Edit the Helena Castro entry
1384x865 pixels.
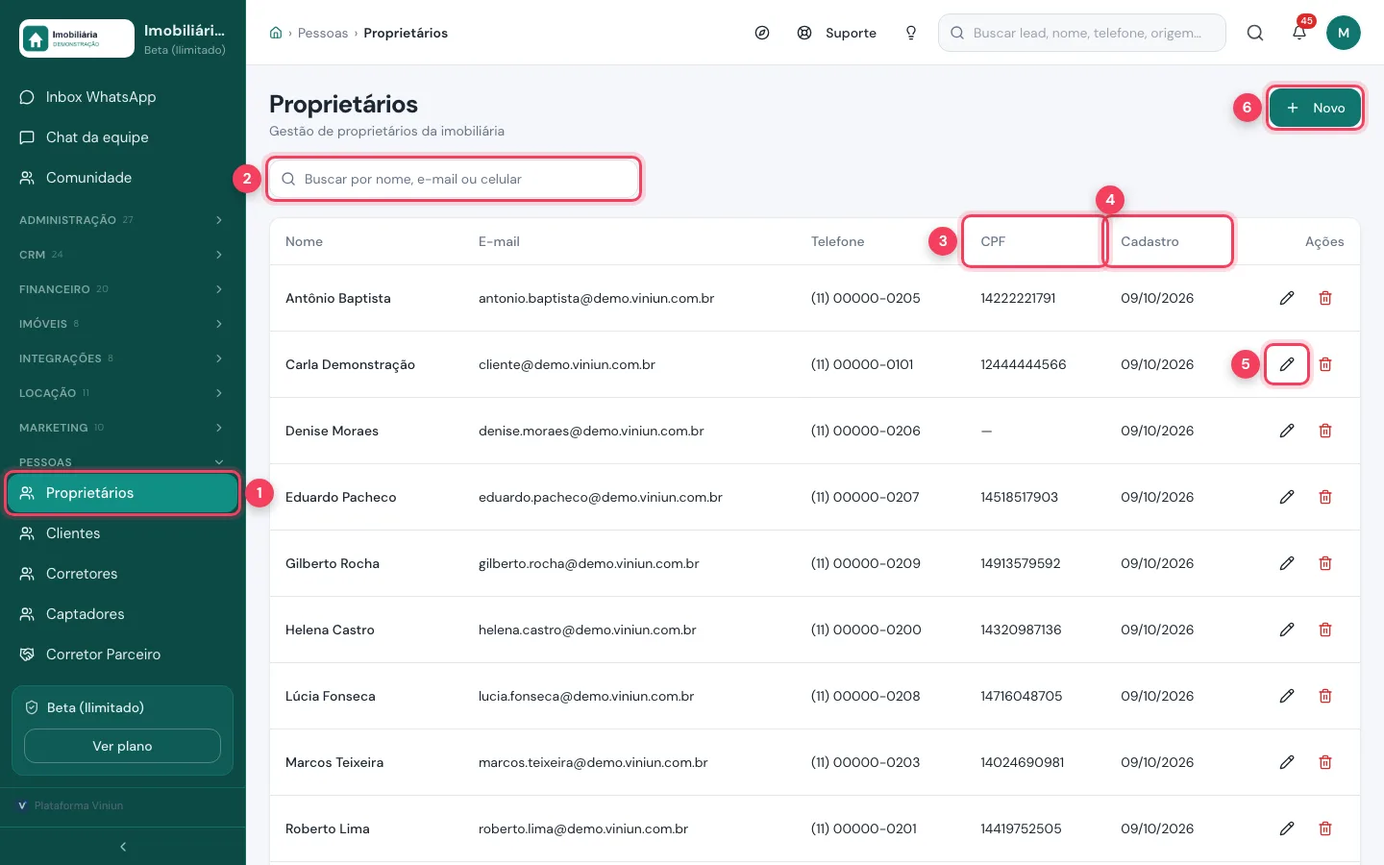[x=1287, y=630]
